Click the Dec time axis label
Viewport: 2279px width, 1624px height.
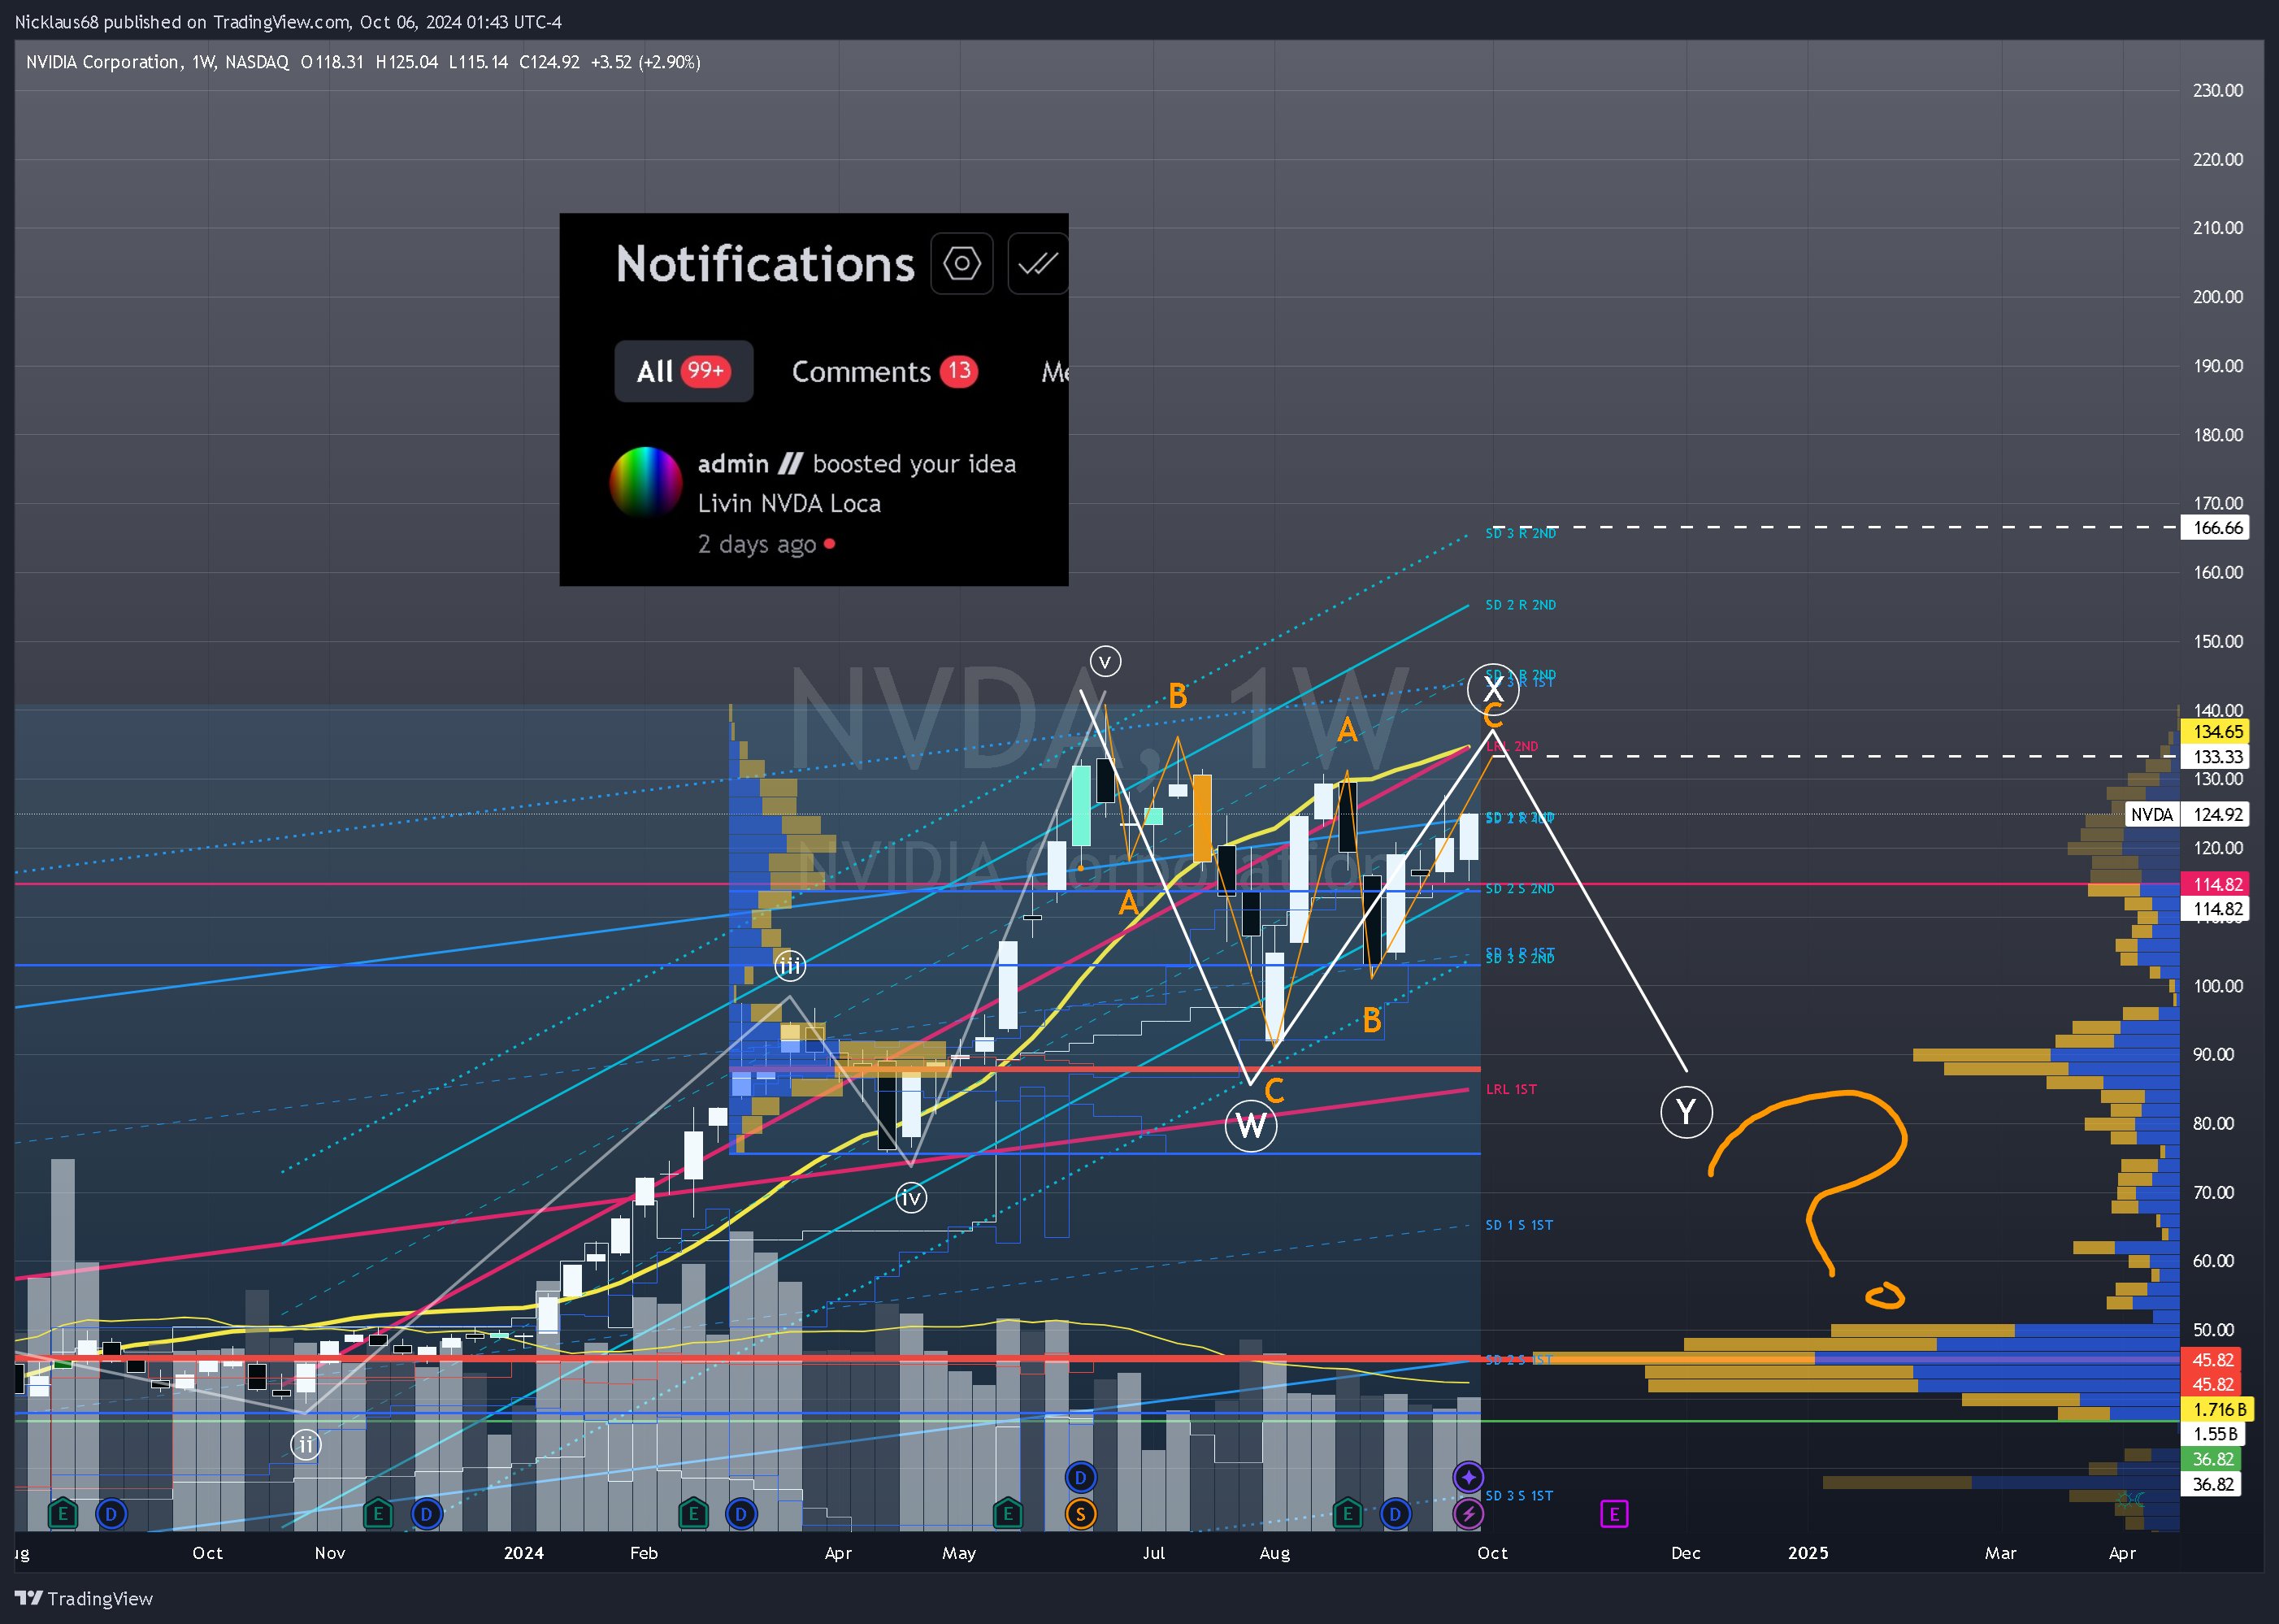1686,1553
